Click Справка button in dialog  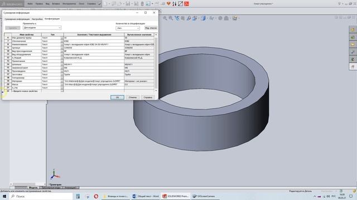click(x=148, y=97)
